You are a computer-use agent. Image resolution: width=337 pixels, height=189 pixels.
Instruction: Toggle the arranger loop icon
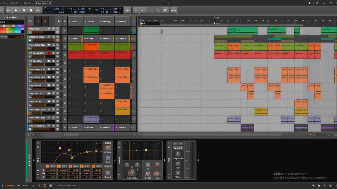click(96, 10)
